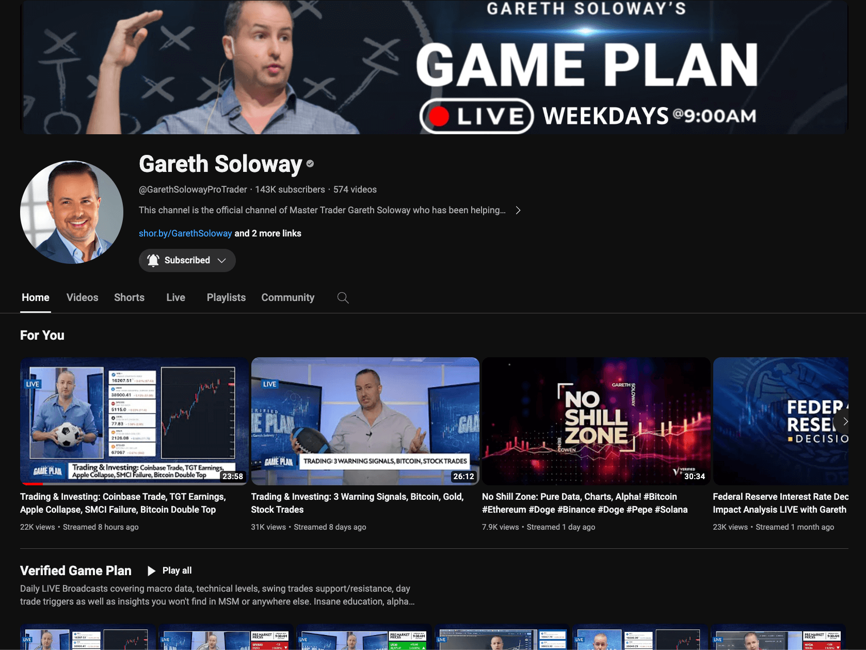Click the channel search magnifier icon
Screen dimensions: 866x650
click(343, 298)
